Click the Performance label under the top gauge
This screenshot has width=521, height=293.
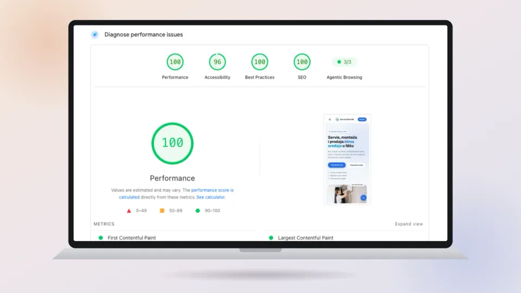[175, 78]
